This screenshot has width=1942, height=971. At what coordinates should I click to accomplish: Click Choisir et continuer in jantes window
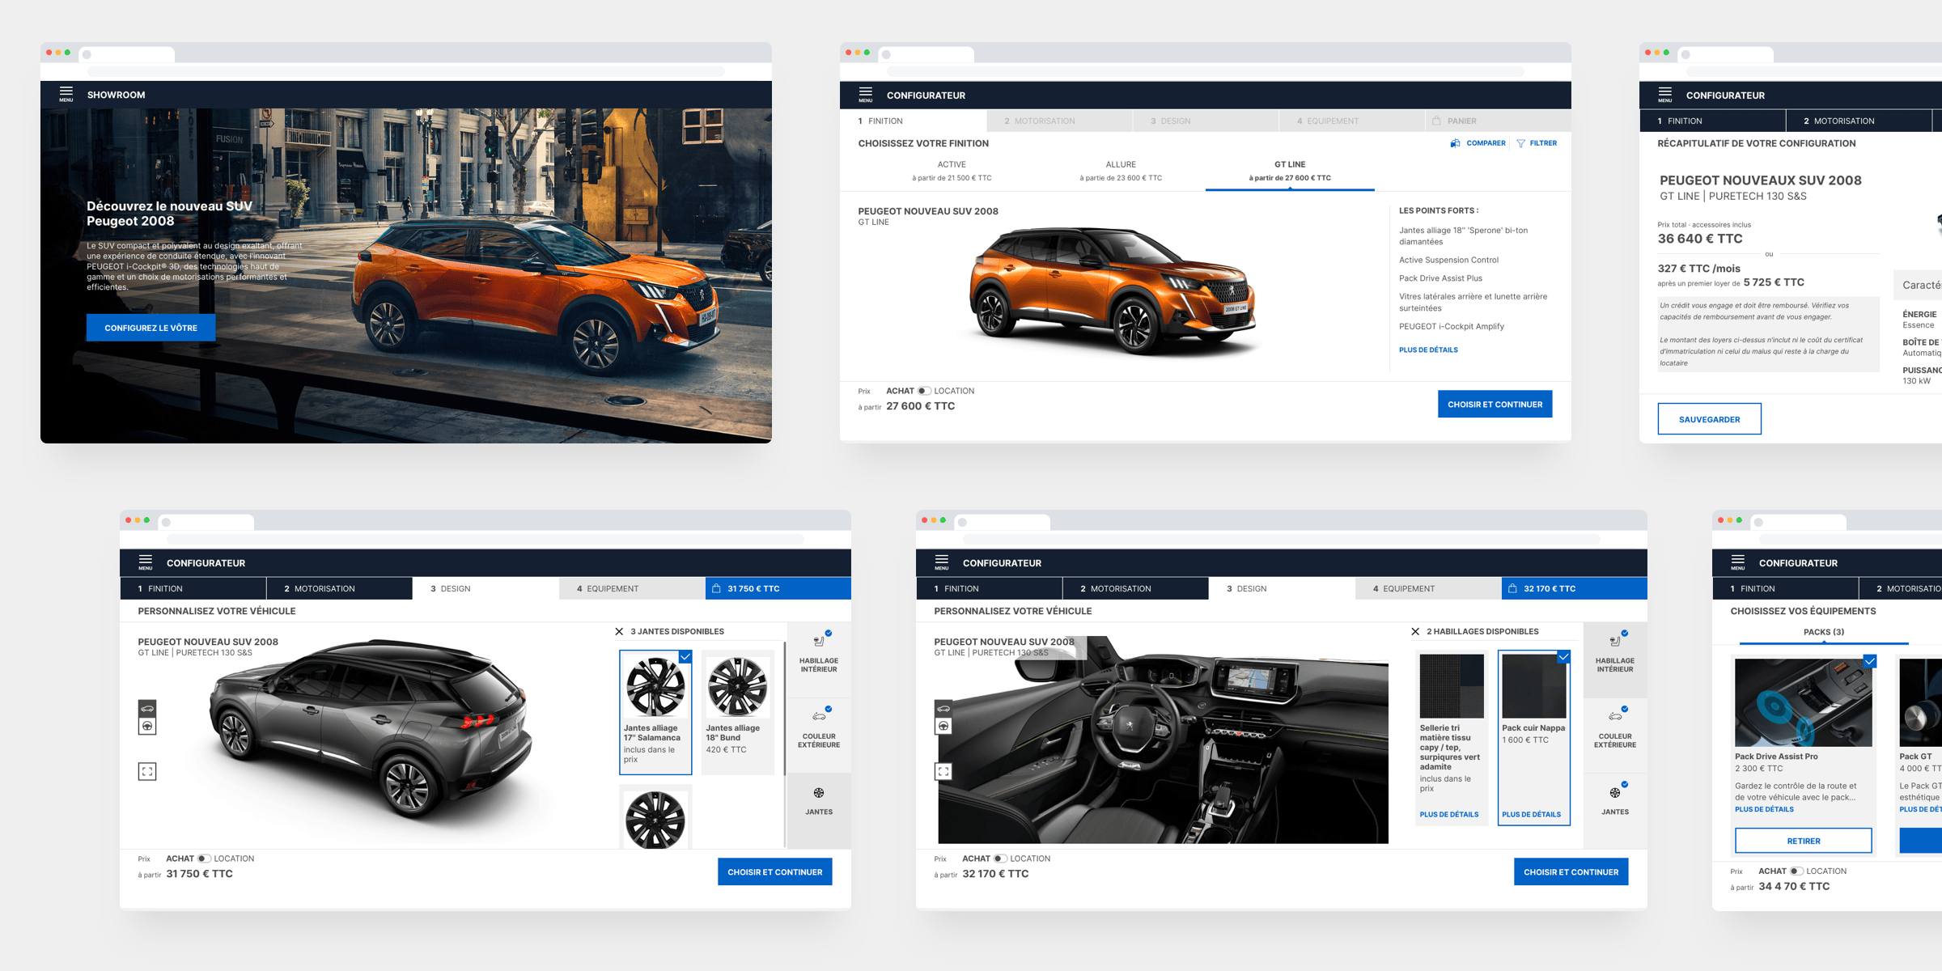[774, 871]
